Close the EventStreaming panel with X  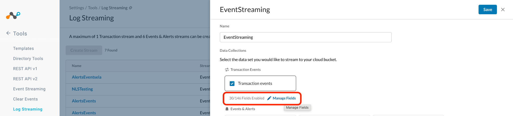(503, 9)
